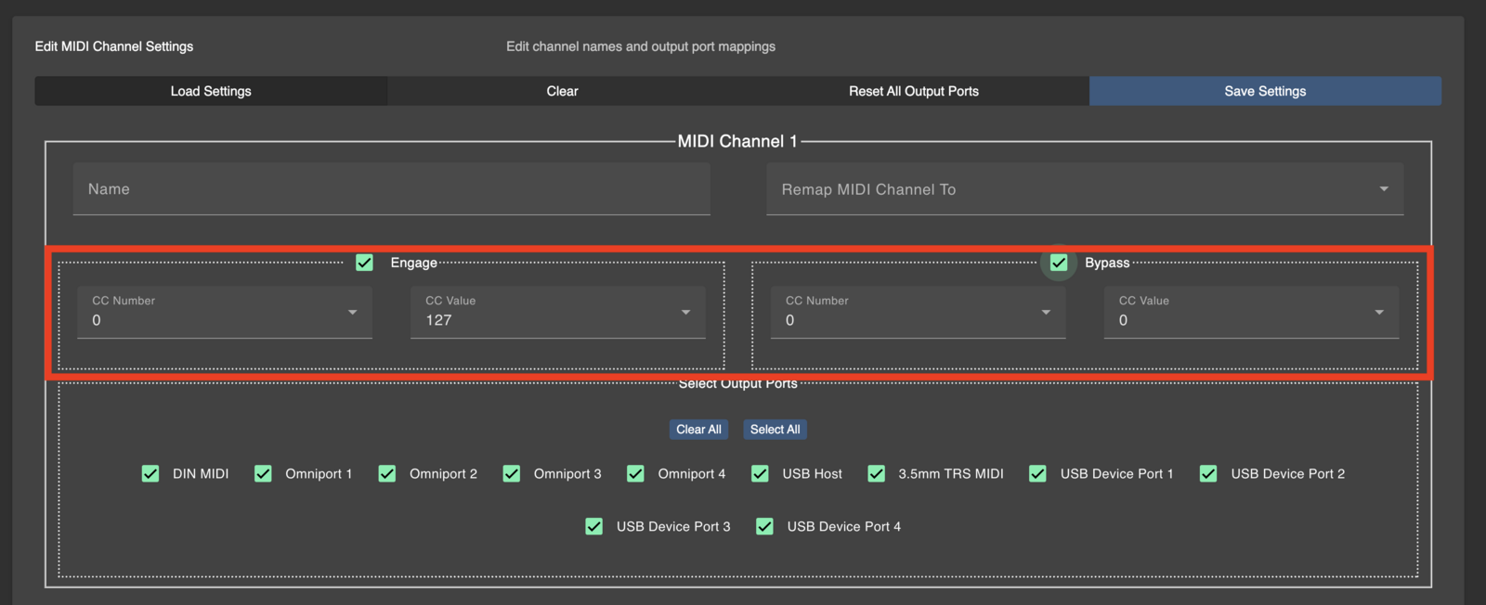Uncheck USB Device Port 4
This screenshot has height=605, width=1486.
click(764, 527)
